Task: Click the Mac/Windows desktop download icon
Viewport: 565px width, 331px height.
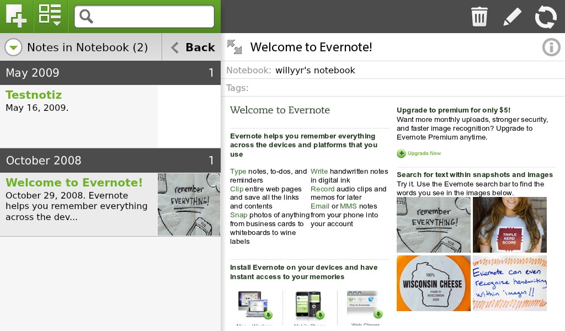Action: pos(255,305)
